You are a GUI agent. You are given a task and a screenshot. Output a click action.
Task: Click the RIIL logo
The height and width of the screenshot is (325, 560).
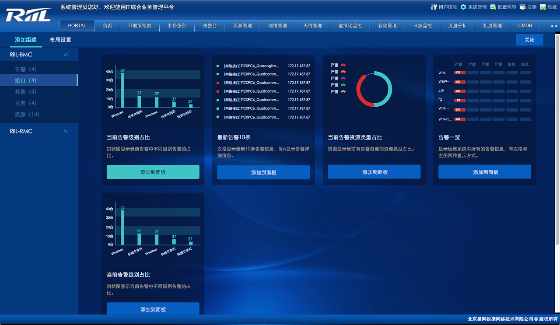coord(28,15)
